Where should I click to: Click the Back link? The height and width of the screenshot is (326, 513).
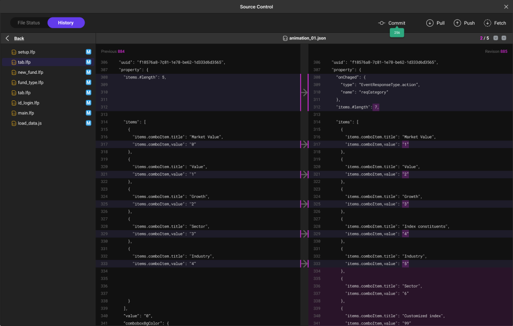click(19, 38)
